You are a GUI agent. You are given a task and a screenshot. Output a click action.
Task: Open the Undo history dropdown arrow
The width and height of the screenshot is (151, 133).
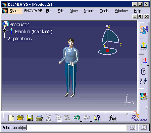tap(81, 122)
